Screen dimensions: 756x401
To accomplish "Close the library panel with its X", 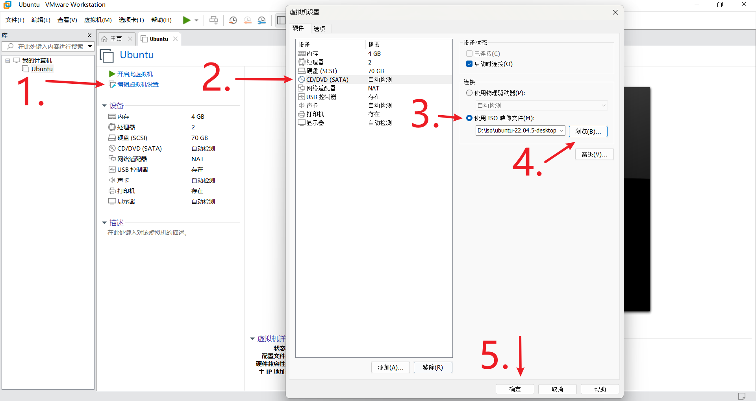I will pos(89,35).
